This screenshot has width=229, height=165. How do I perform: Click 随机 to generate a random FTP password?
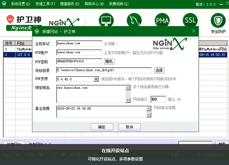[x=109, y=61]
